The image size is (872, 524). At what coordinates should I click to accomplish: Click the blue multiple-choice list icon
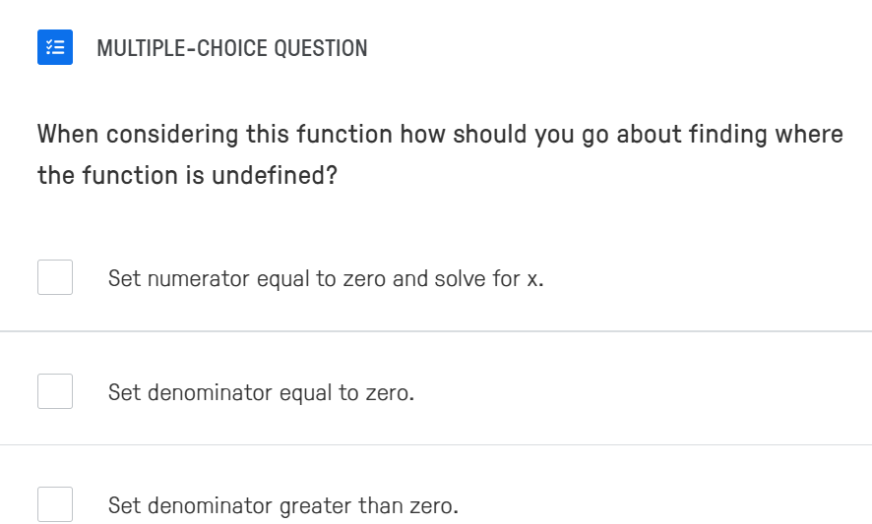point(55,47)
